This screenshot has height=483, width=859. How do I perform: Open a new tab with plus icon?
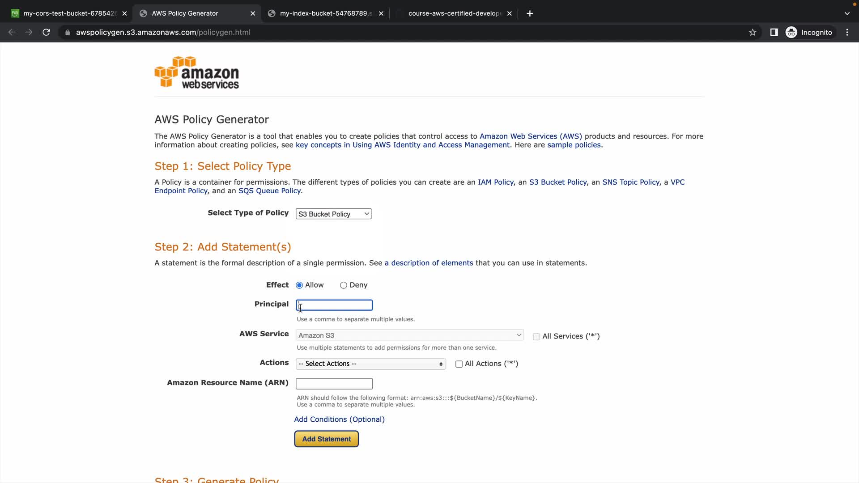530,13
